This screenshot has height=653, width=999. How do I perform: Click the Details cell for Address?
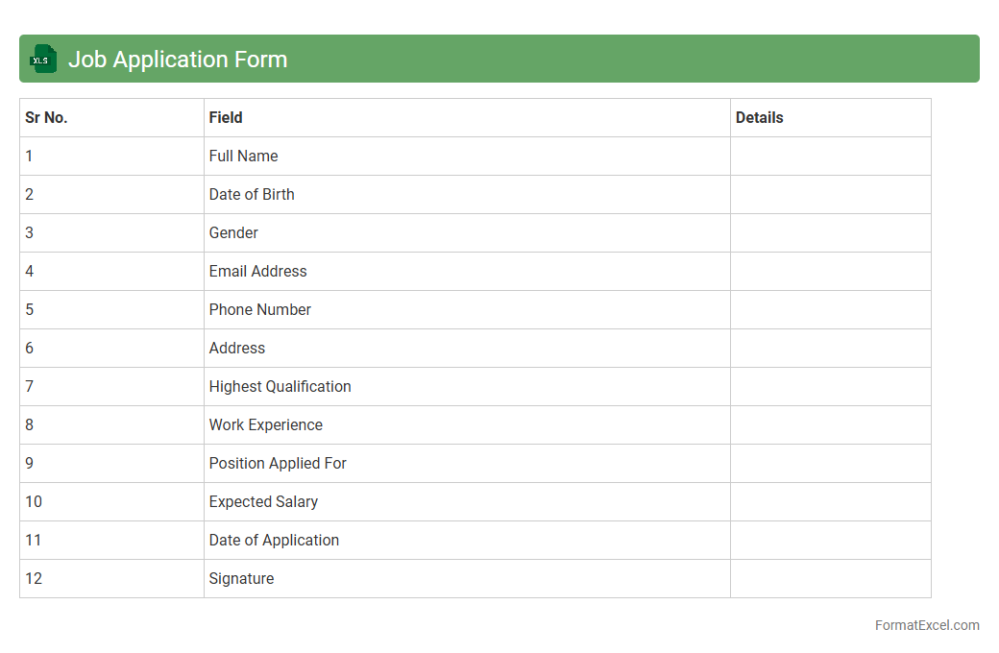pyautogui.click(x=830, y=348)
